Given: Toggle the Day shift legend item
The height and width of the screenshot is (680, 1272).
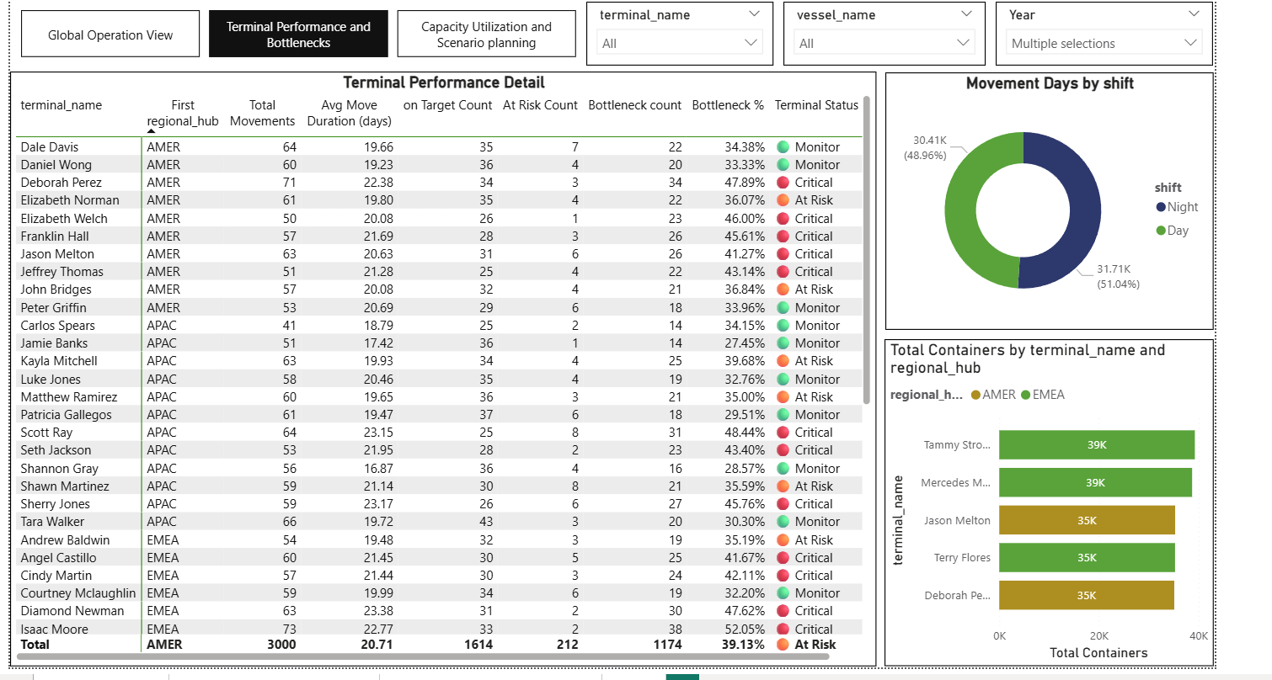Looking at the screenshot, I should tap(1172, 231).
